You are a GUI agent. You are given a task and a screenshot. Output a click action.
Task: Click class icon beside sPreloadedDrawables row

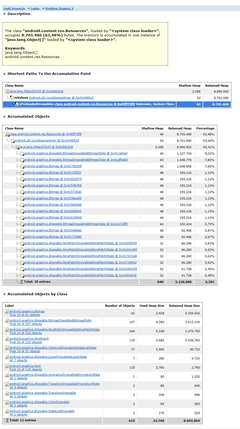tap(17, 104)
